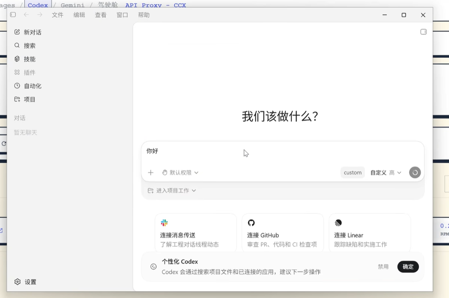449x298 pixels.
Task: Go back with the left arrow
Action: pos(26,15)
